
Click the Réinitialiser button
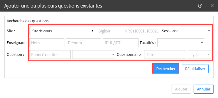tap(195, 68)
